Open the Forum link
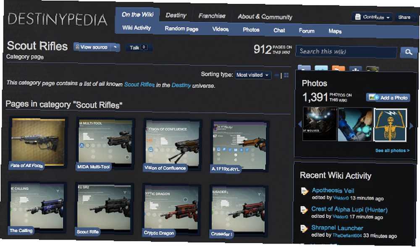 pos(307,31)
